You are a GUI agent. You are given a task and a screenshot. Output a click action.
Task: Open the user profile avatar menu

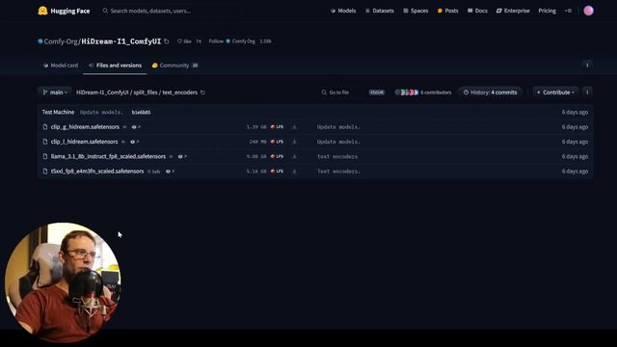(x=588, y=11)
